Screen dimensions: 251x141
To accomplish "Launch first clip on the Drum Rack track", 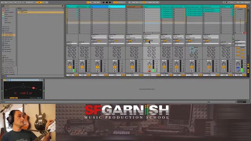I will click(x=186, y=9).
